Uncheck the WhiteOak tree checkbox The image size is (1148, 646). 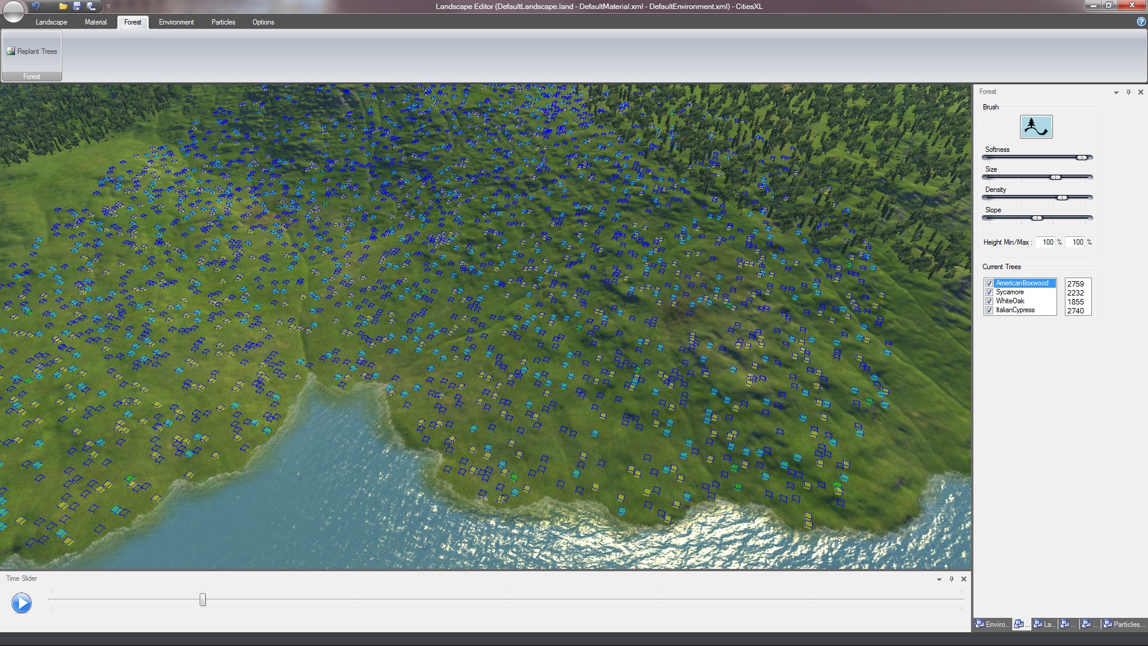pos(990,301)
